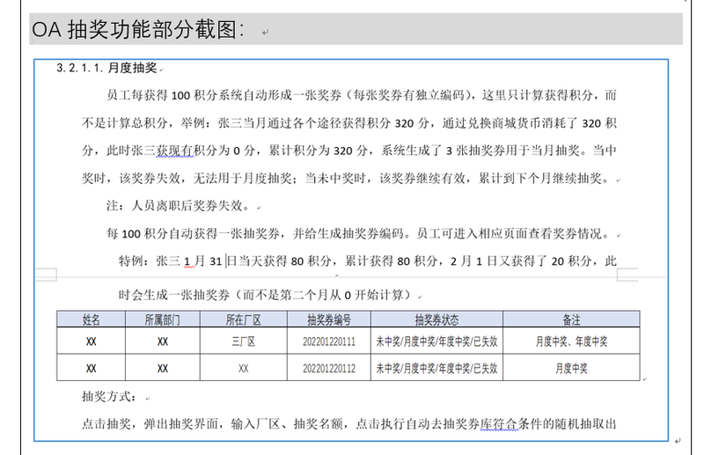Click the label '抽奖方式：'
Image resolution: width=704 pixels, height=455 pixels.
click(109, 396)
